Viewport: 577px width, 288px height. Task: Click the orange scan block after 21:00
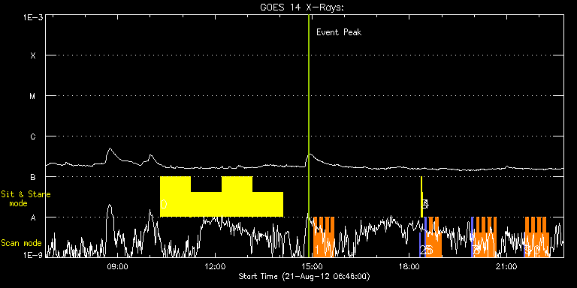pos(537,237)
